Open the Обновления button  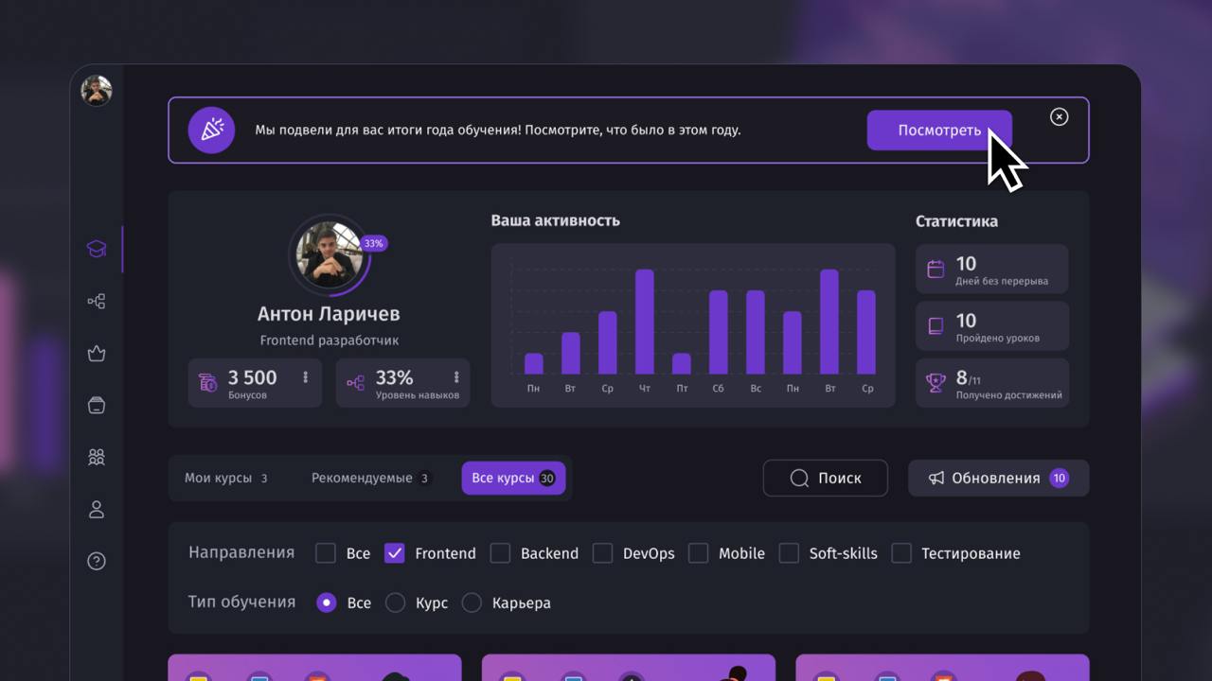pyautogui.click(x=999, y=479)
